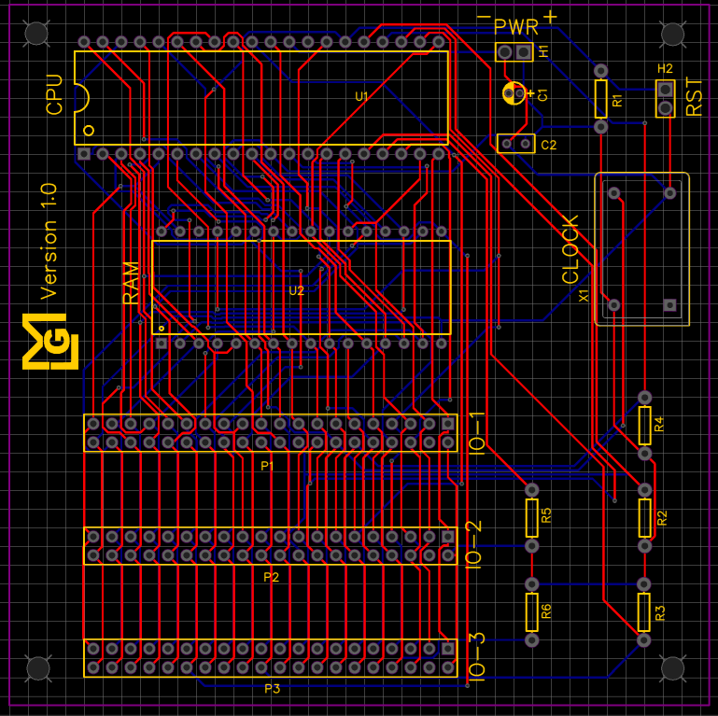Click the IO-3 silkscreen label
Viewport: 718px width, 716px height.
(x=477, y=657)
